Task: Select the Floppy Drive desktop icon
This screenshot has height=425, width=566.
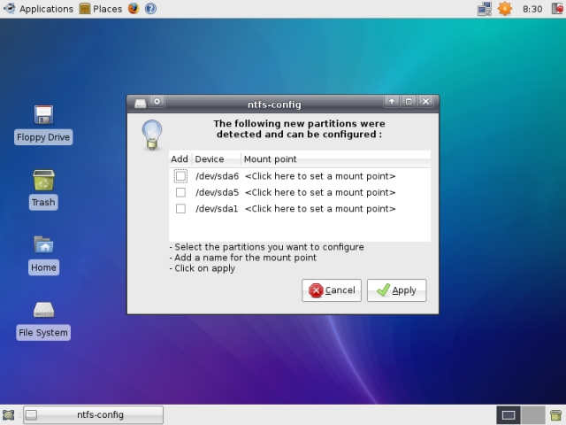Action: click(x=43, y=125)
